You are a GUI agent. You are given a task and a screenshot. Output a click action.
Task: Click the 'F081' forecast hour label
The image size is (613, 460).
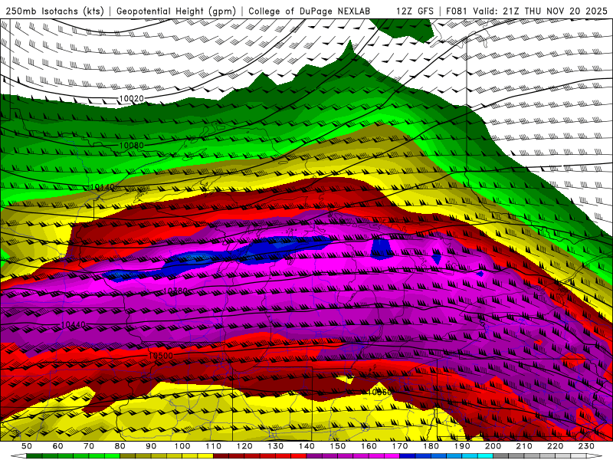(457, 11)
